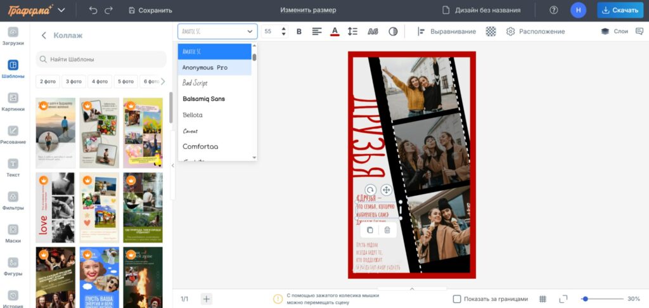Image resolution: width=649 pixels, height=308 pixels.
Task: Select Comfortaa font in the list
Action: 200,146
